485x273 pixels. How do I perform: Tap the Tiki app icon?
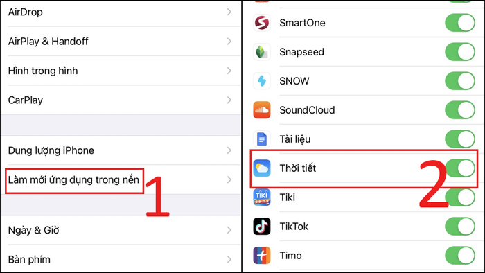tap(262, 197)
